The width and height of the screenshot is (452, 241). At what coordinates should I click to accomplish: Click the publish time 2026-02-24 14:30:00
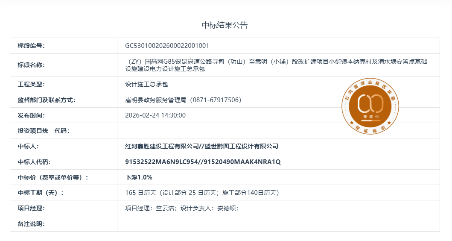point(155,115)
